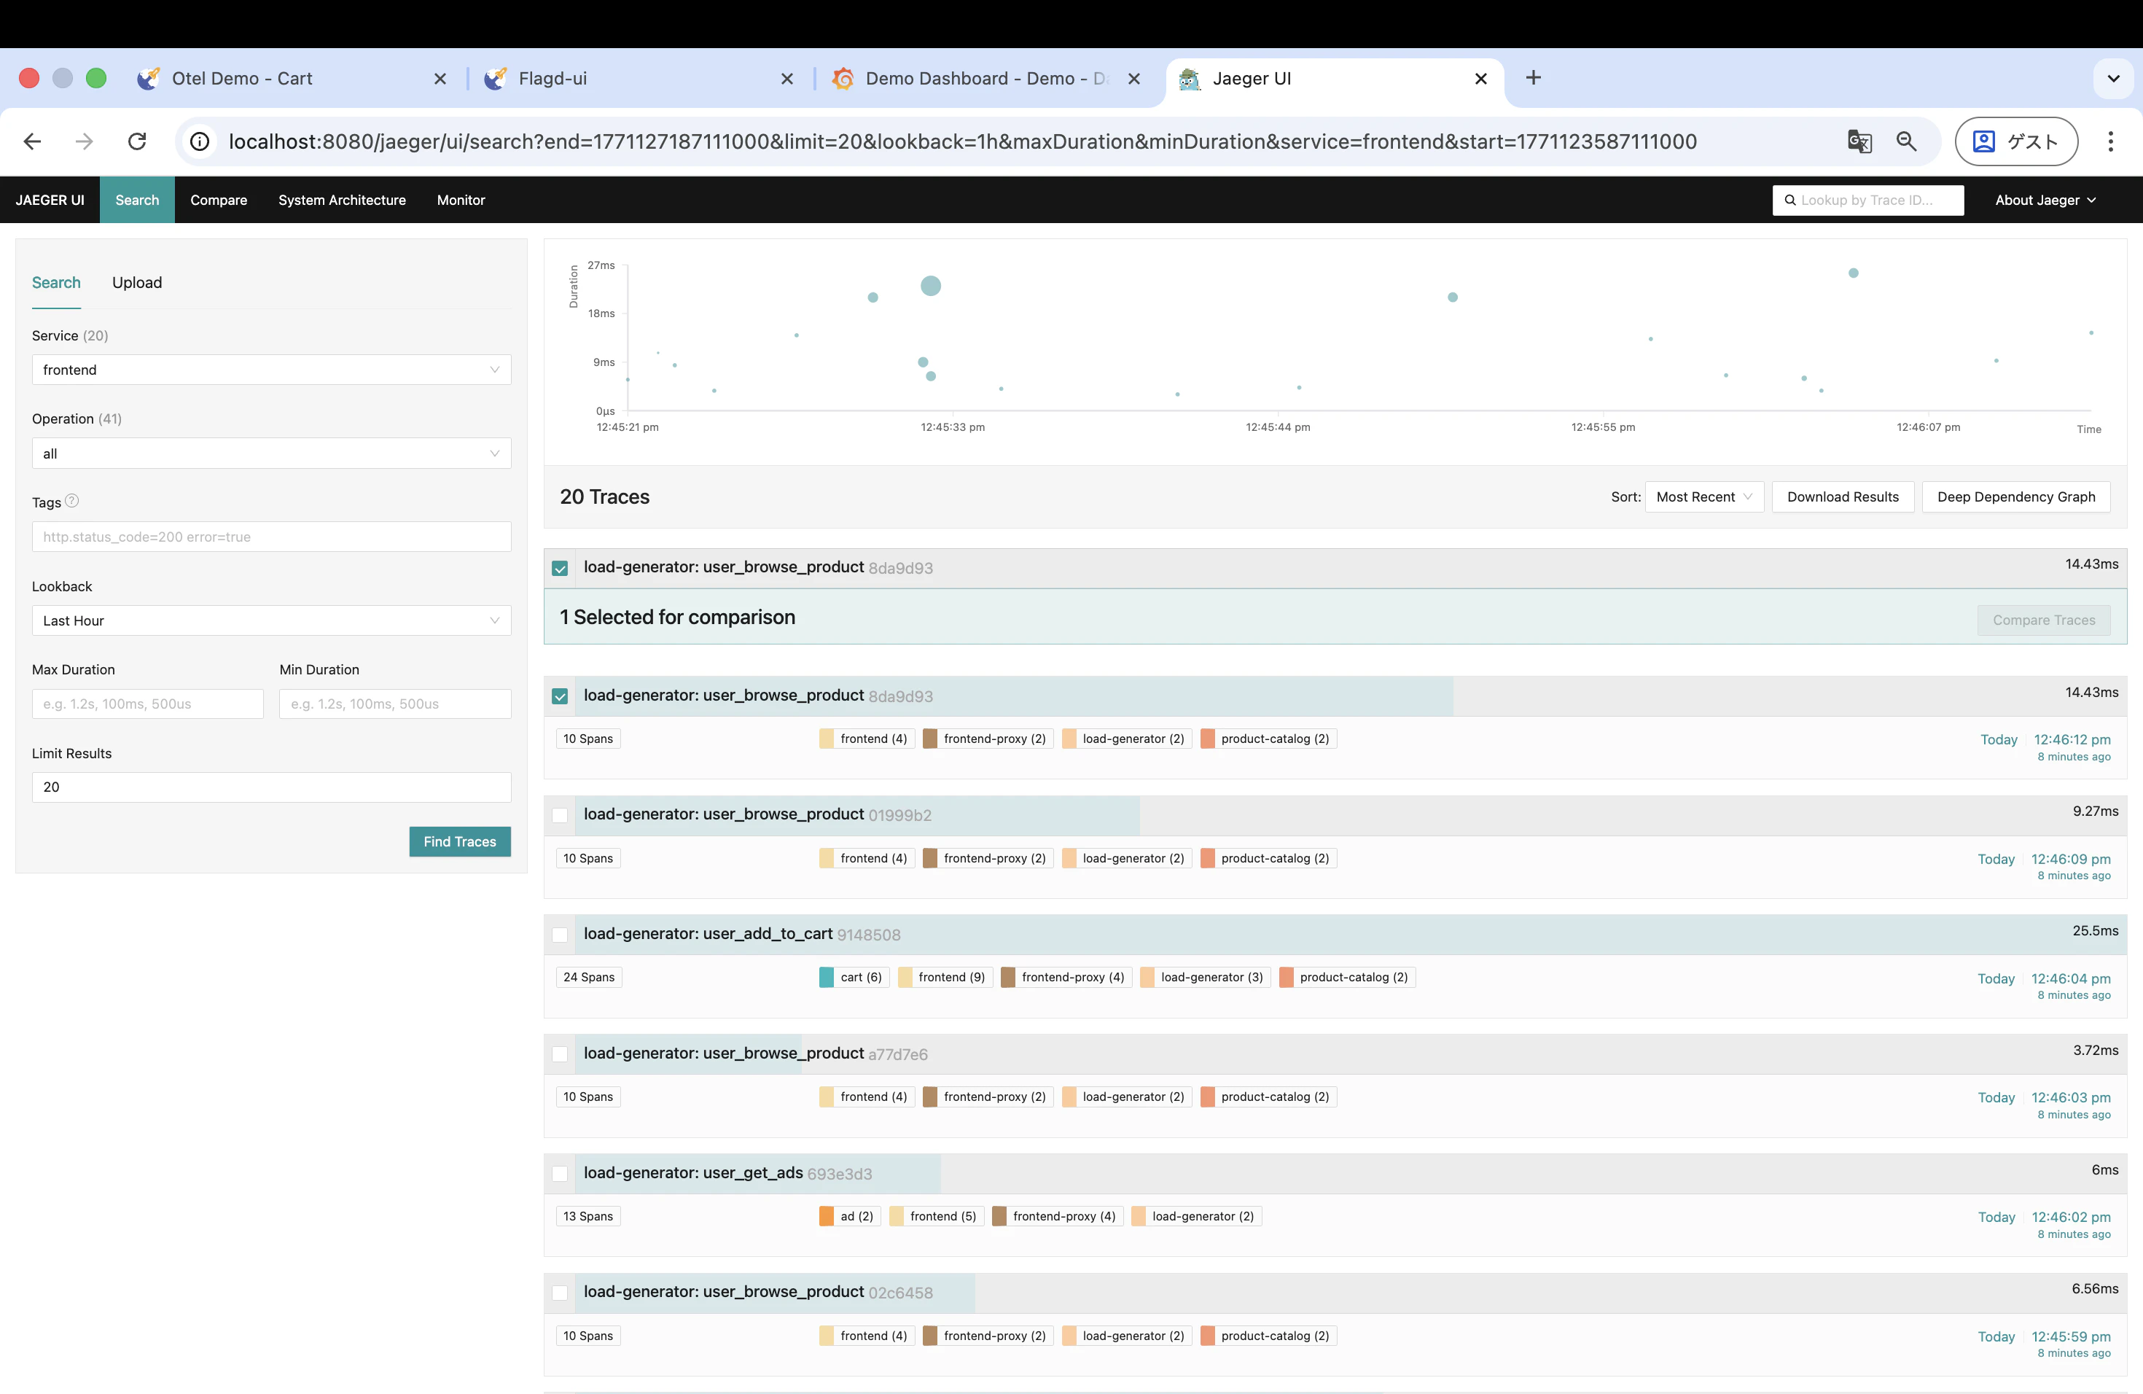The height and width of the screenshot is (1394, 2143).
Task: Click the Google Translate icon in address bar
Action: point(1859,141)
